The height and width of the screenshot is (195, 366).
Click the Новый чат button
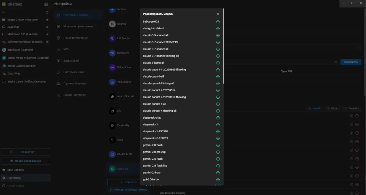(25, 152)
